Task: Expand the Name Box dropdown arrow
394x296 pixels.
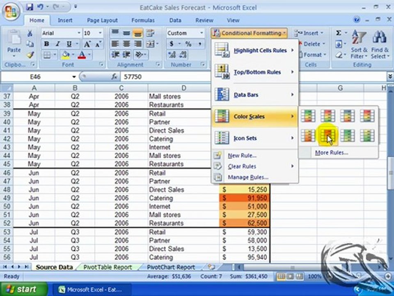Action: (x=74, y=77)
